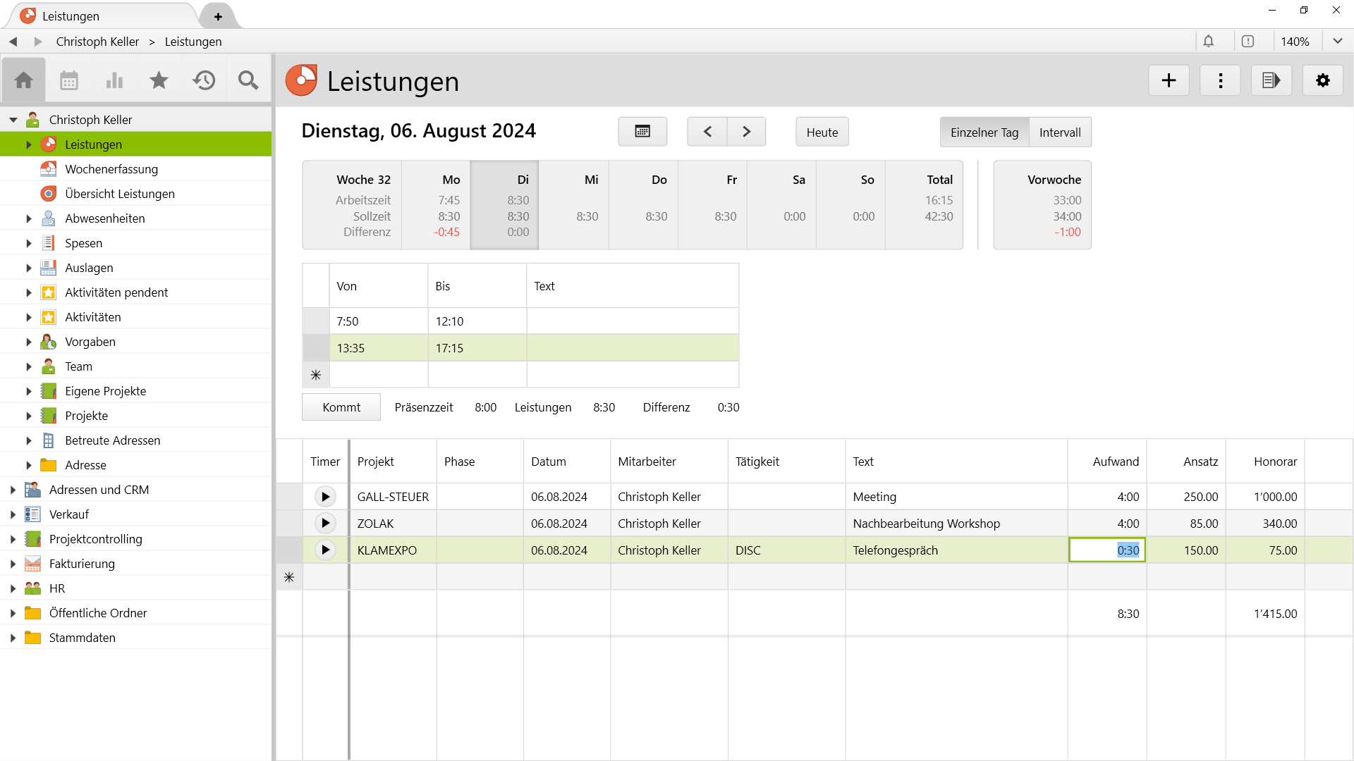This screenshot has width=1354, height=761.
Task: Start the timer for the KLAMEXPO row
Action: [x=324, y=550]
